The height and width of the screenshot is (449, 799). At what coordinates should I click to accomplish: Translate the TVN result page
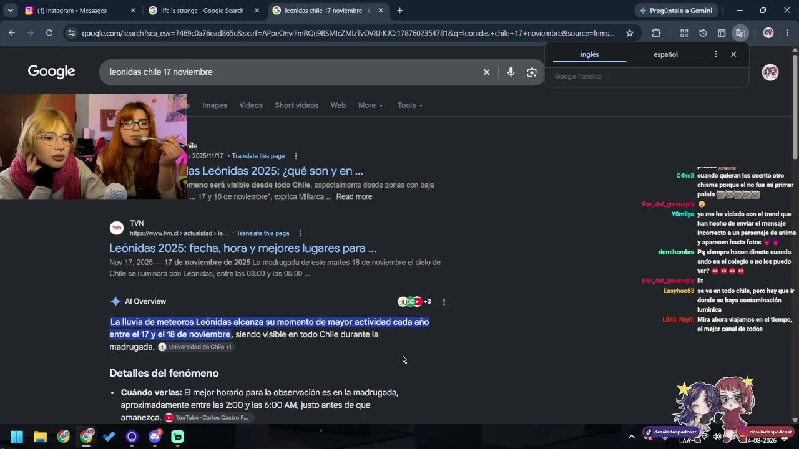(263, 233)
